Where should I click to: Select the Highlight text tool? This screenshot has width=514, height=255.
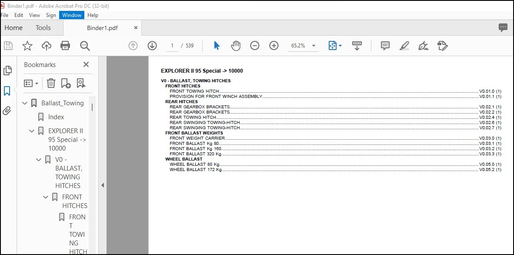click(404, 46)
